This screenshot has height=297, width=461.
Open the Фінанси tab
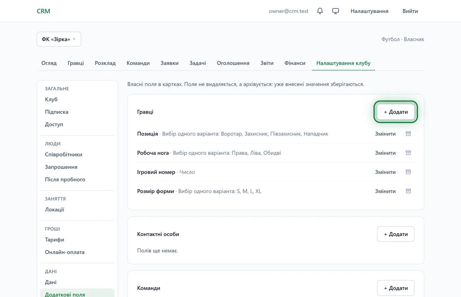coord(295,63)
